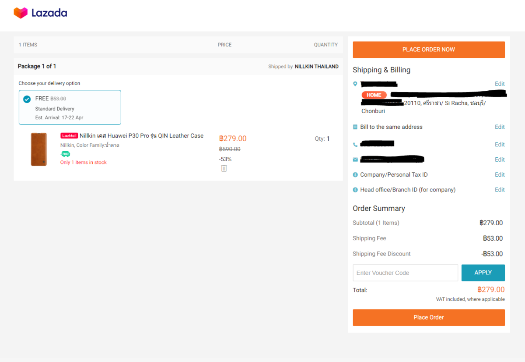525x362 pixels.
Task: Click the bottom Place Order button
Action: (x=429, y=317)
